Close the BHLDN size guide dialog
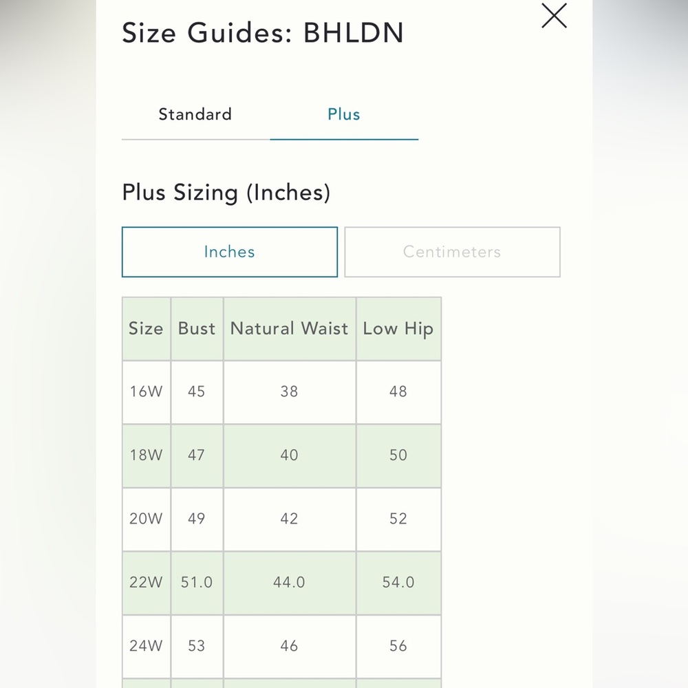688x688 pixels. click(x=554, y=16)
